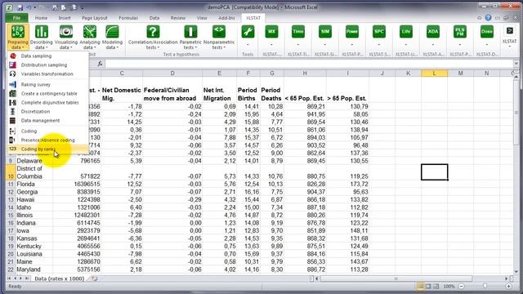The width and height of the screenshot is (523, 294).
Task: Switch to Normal view icon in status bar
Action: pos(421,286)
